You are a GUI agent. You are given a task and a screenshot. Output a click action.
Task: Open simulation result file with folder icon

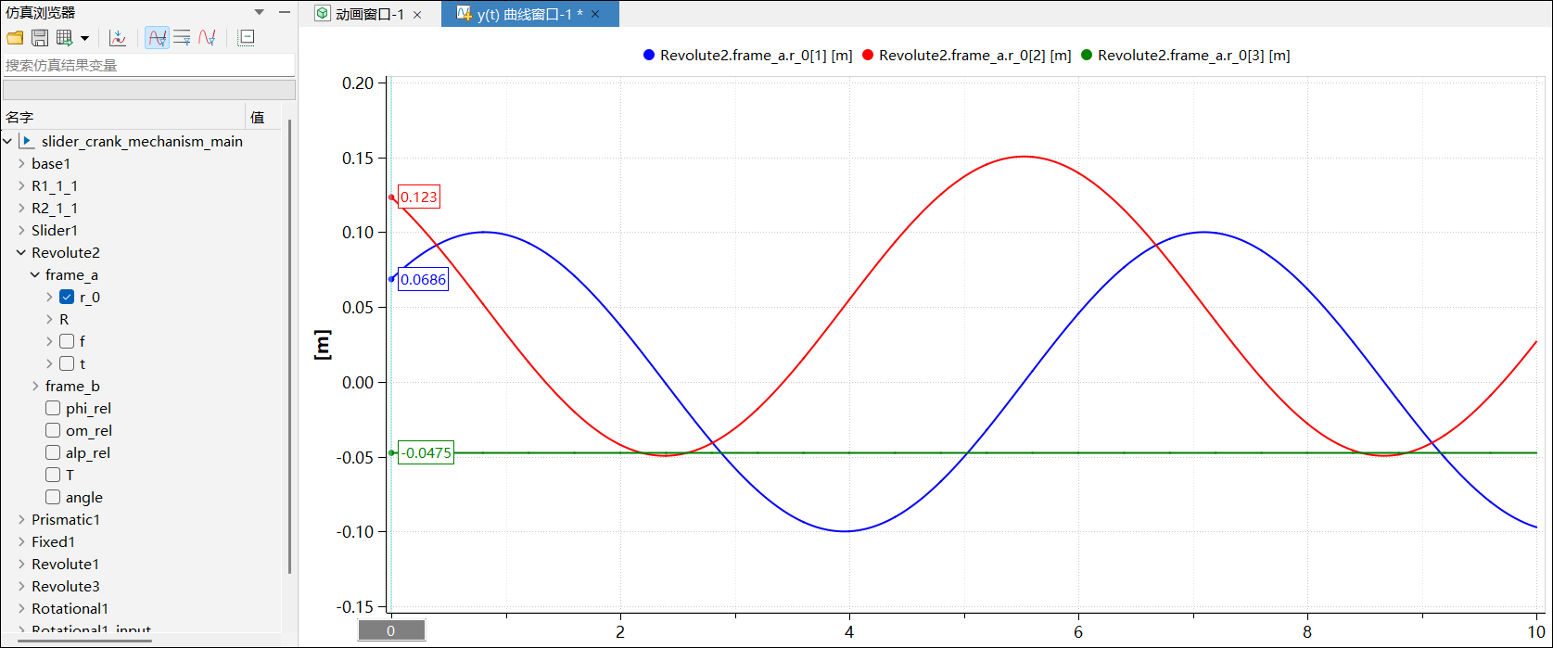coord(15,38)
